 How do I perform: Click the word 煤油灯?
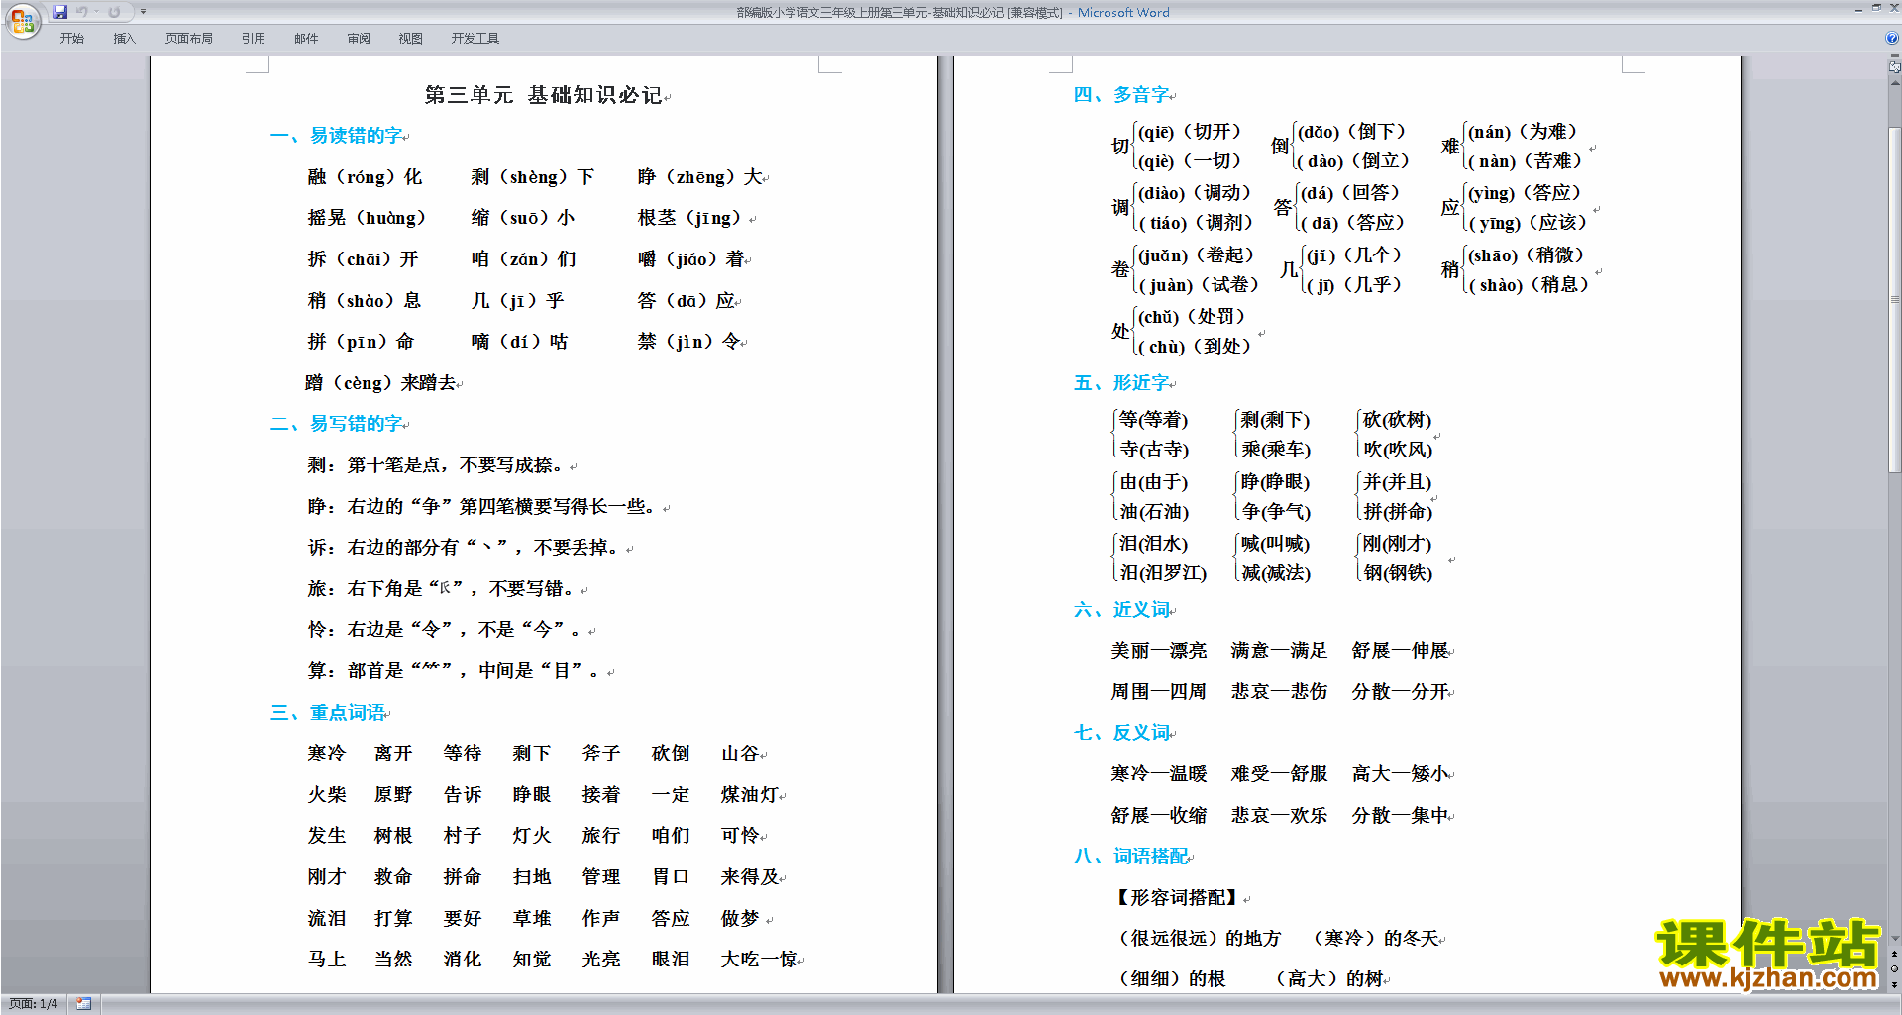click(x=750, y=795)
